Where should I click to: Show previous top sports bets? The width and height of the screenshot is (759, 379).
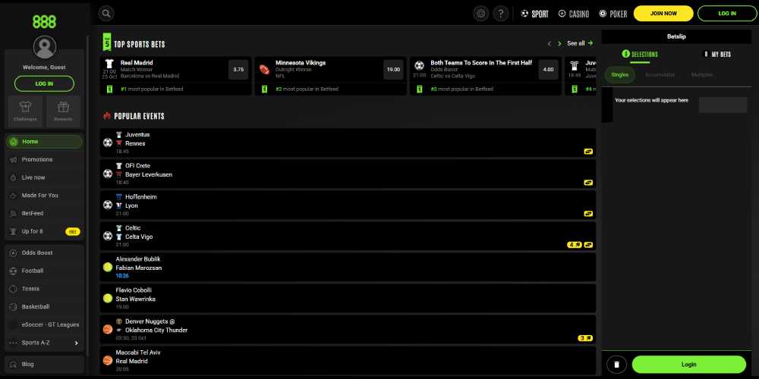(x=550, y=43)
